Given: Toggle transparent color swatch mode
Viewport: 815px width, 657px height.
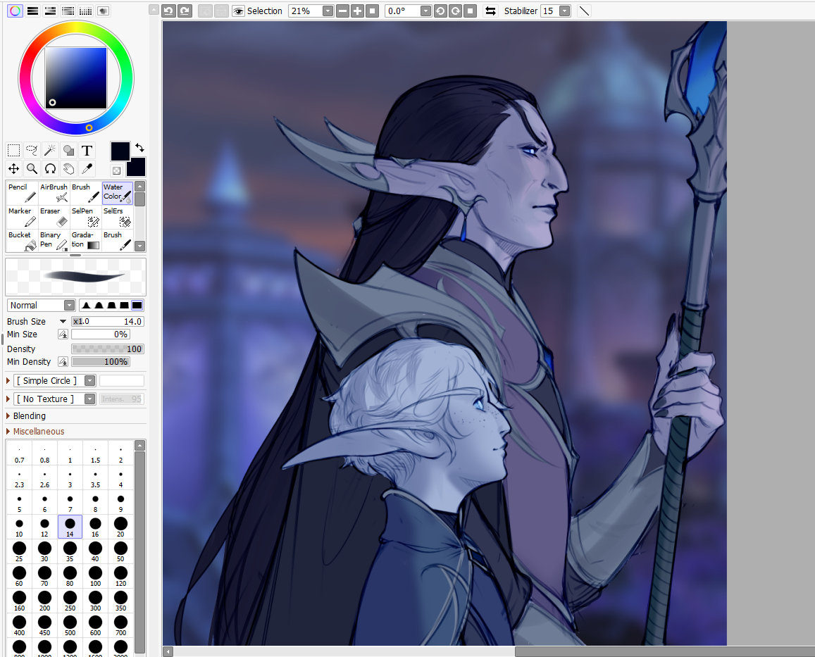Looking at the screenshot, I should [116, 170].
